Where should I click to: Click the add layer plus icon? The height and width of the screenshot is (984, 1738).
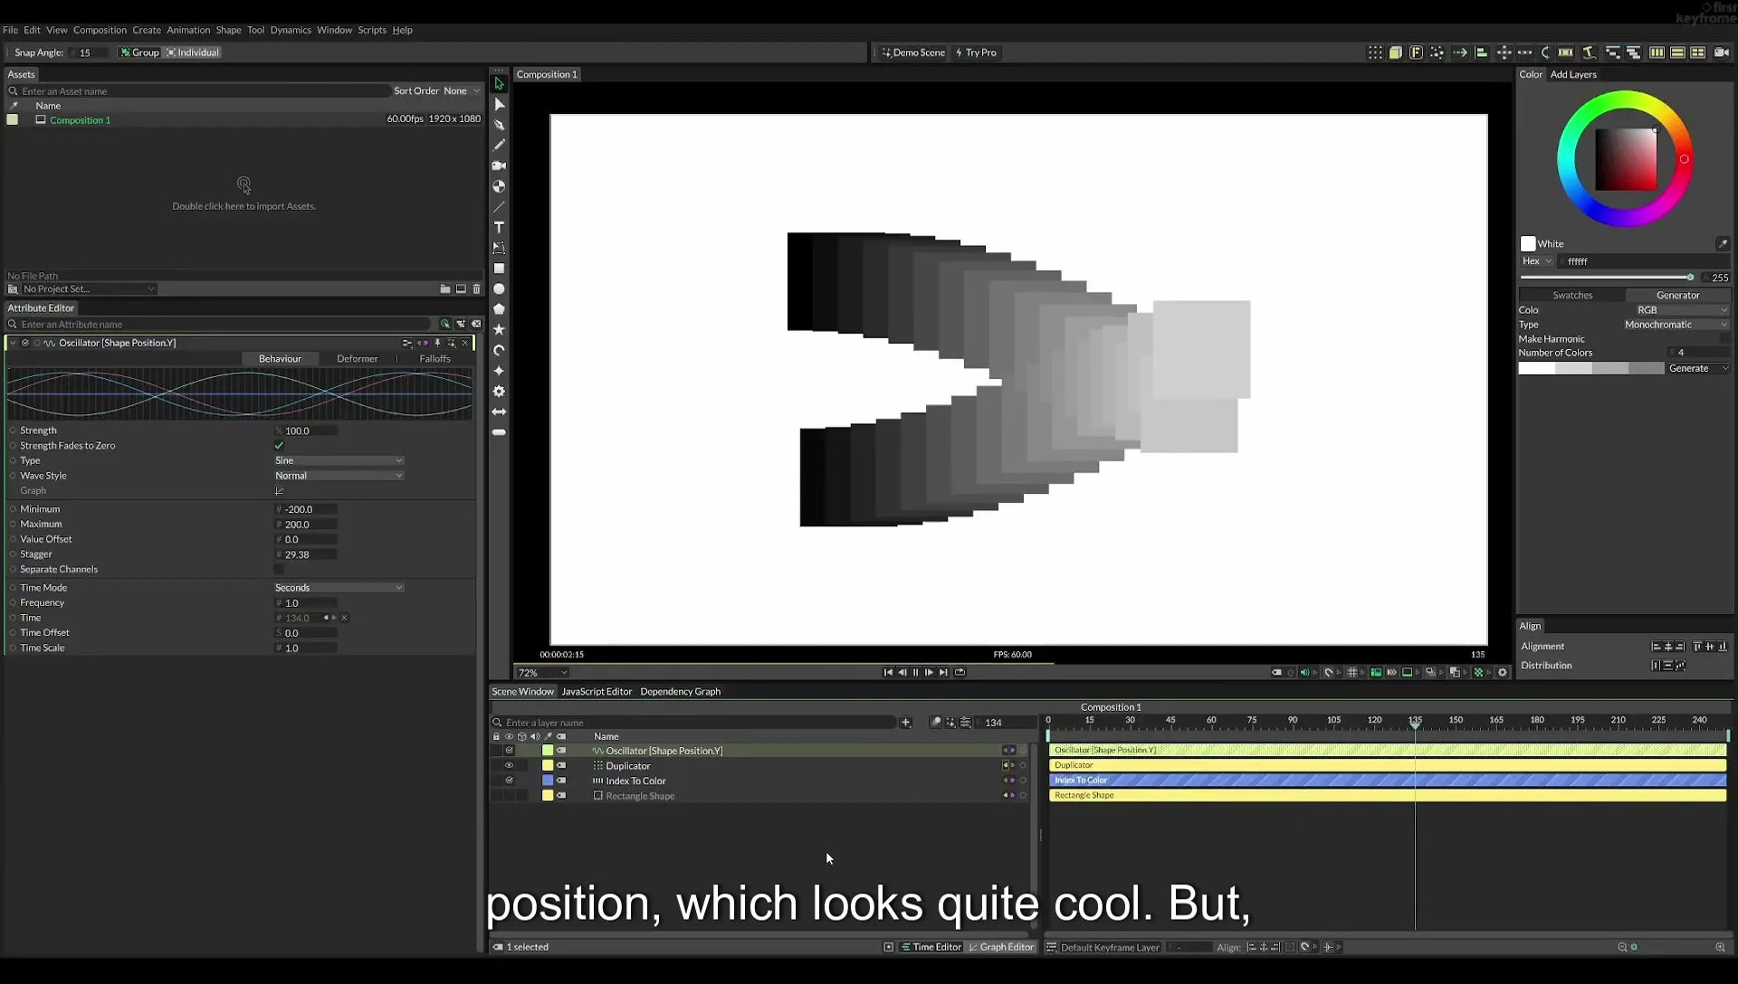pos(905,722)
